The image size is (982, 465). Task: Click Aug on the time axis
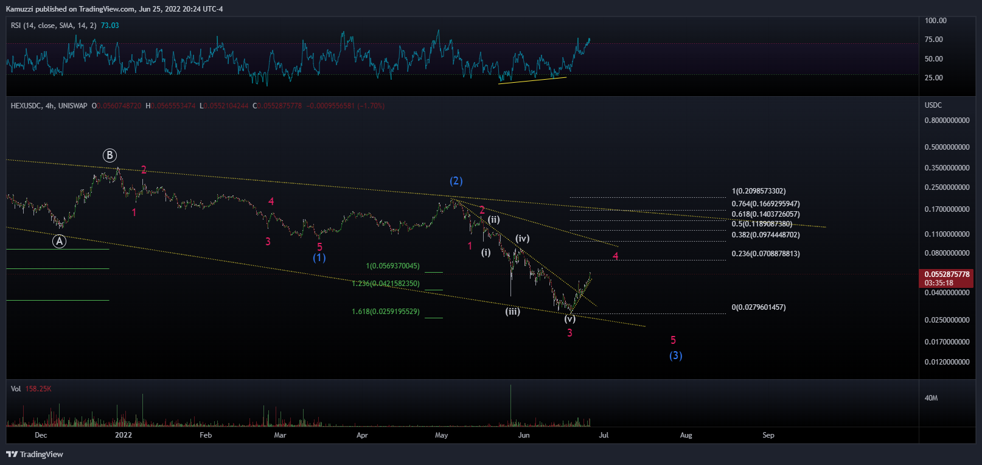pyautogui.click(x=686, y=435)
